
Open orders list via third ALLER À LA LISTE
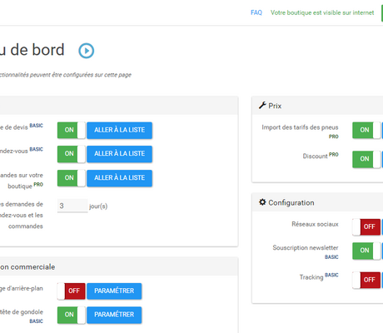tap(119, 178)
